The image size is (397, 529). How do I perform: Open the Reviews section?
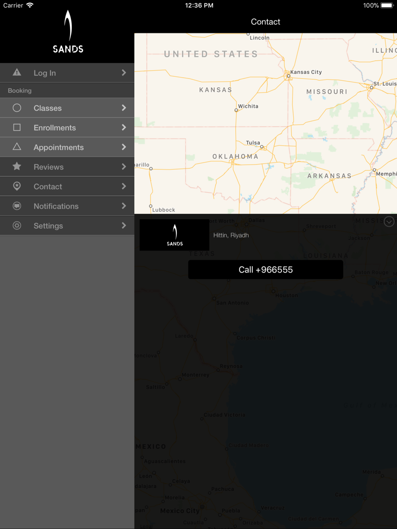(x=67, y=167)
